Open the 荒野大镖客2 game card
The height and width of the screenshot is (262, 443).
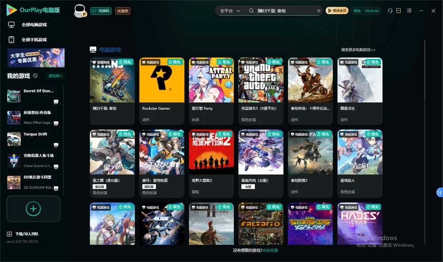211,163
